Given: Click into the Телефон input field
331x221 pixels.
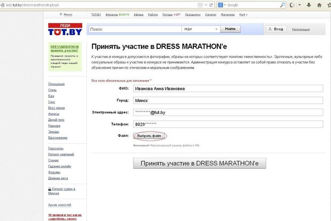Looking at the screenshot, I should click(x=228, y=124).
